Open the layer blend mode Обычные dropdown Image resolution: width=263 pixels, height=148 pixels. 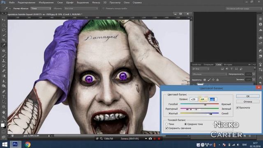210,74
